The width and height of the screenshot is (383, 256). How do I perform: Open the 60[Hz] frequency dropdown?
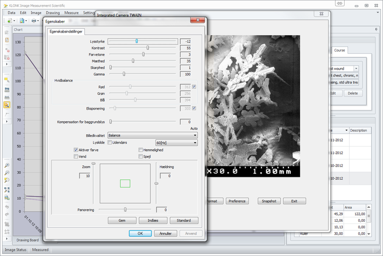coord(176,143)
